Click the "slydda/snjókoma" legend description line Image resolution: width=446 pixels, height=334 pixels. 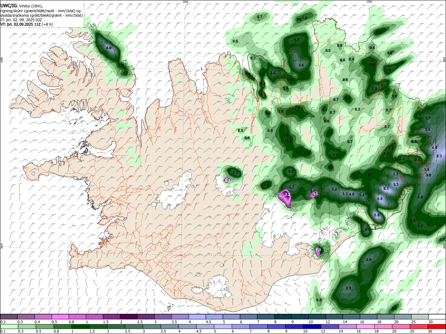point(42,15)
